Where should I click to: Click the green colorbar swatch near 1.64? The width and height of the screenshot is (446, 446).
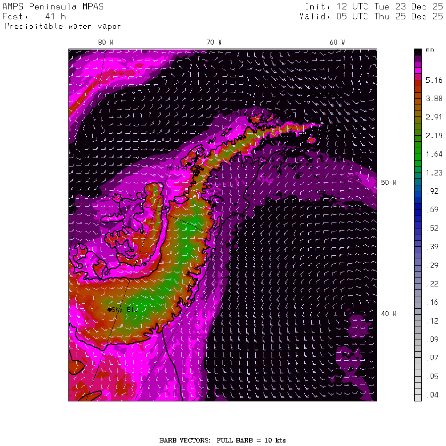coord(418,157)
